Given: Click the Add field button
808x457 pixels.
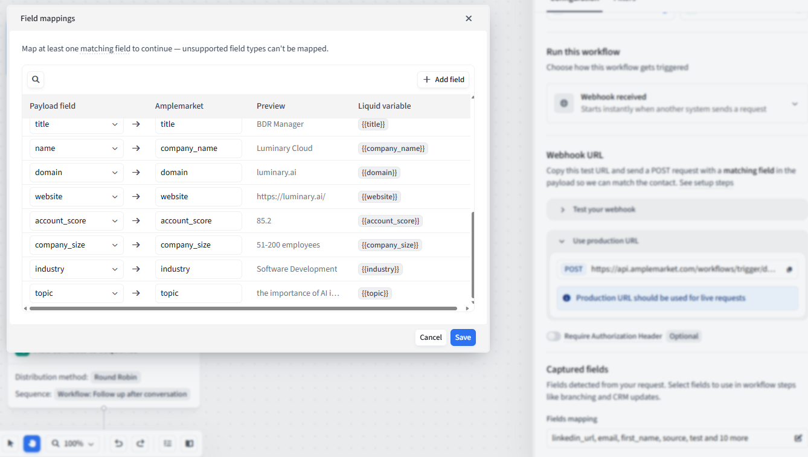Looking at the screenshot, I should 443,80.
